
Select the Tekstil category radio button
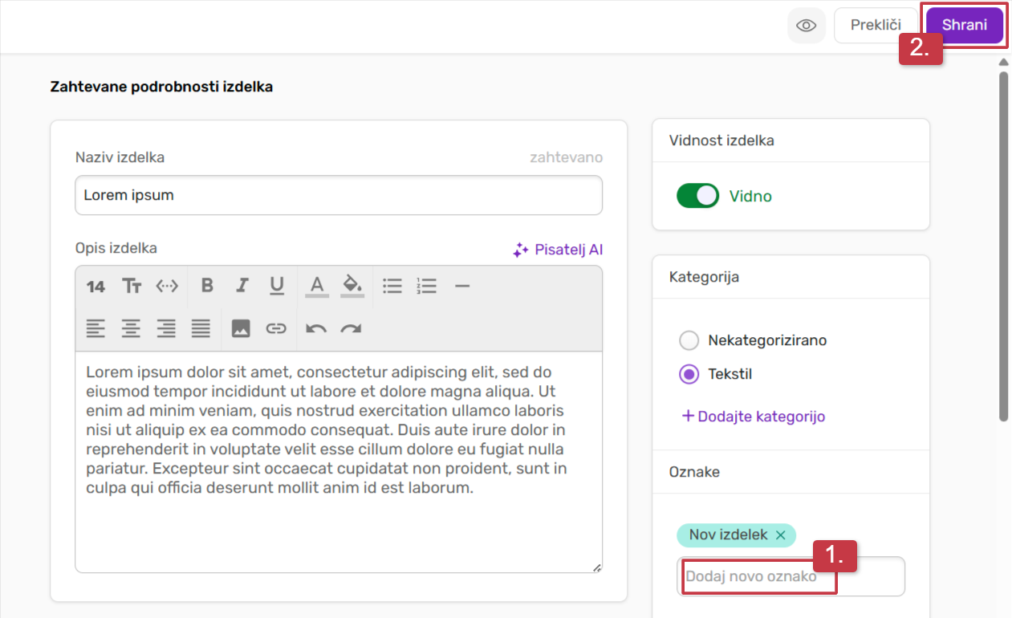[689, 374]
